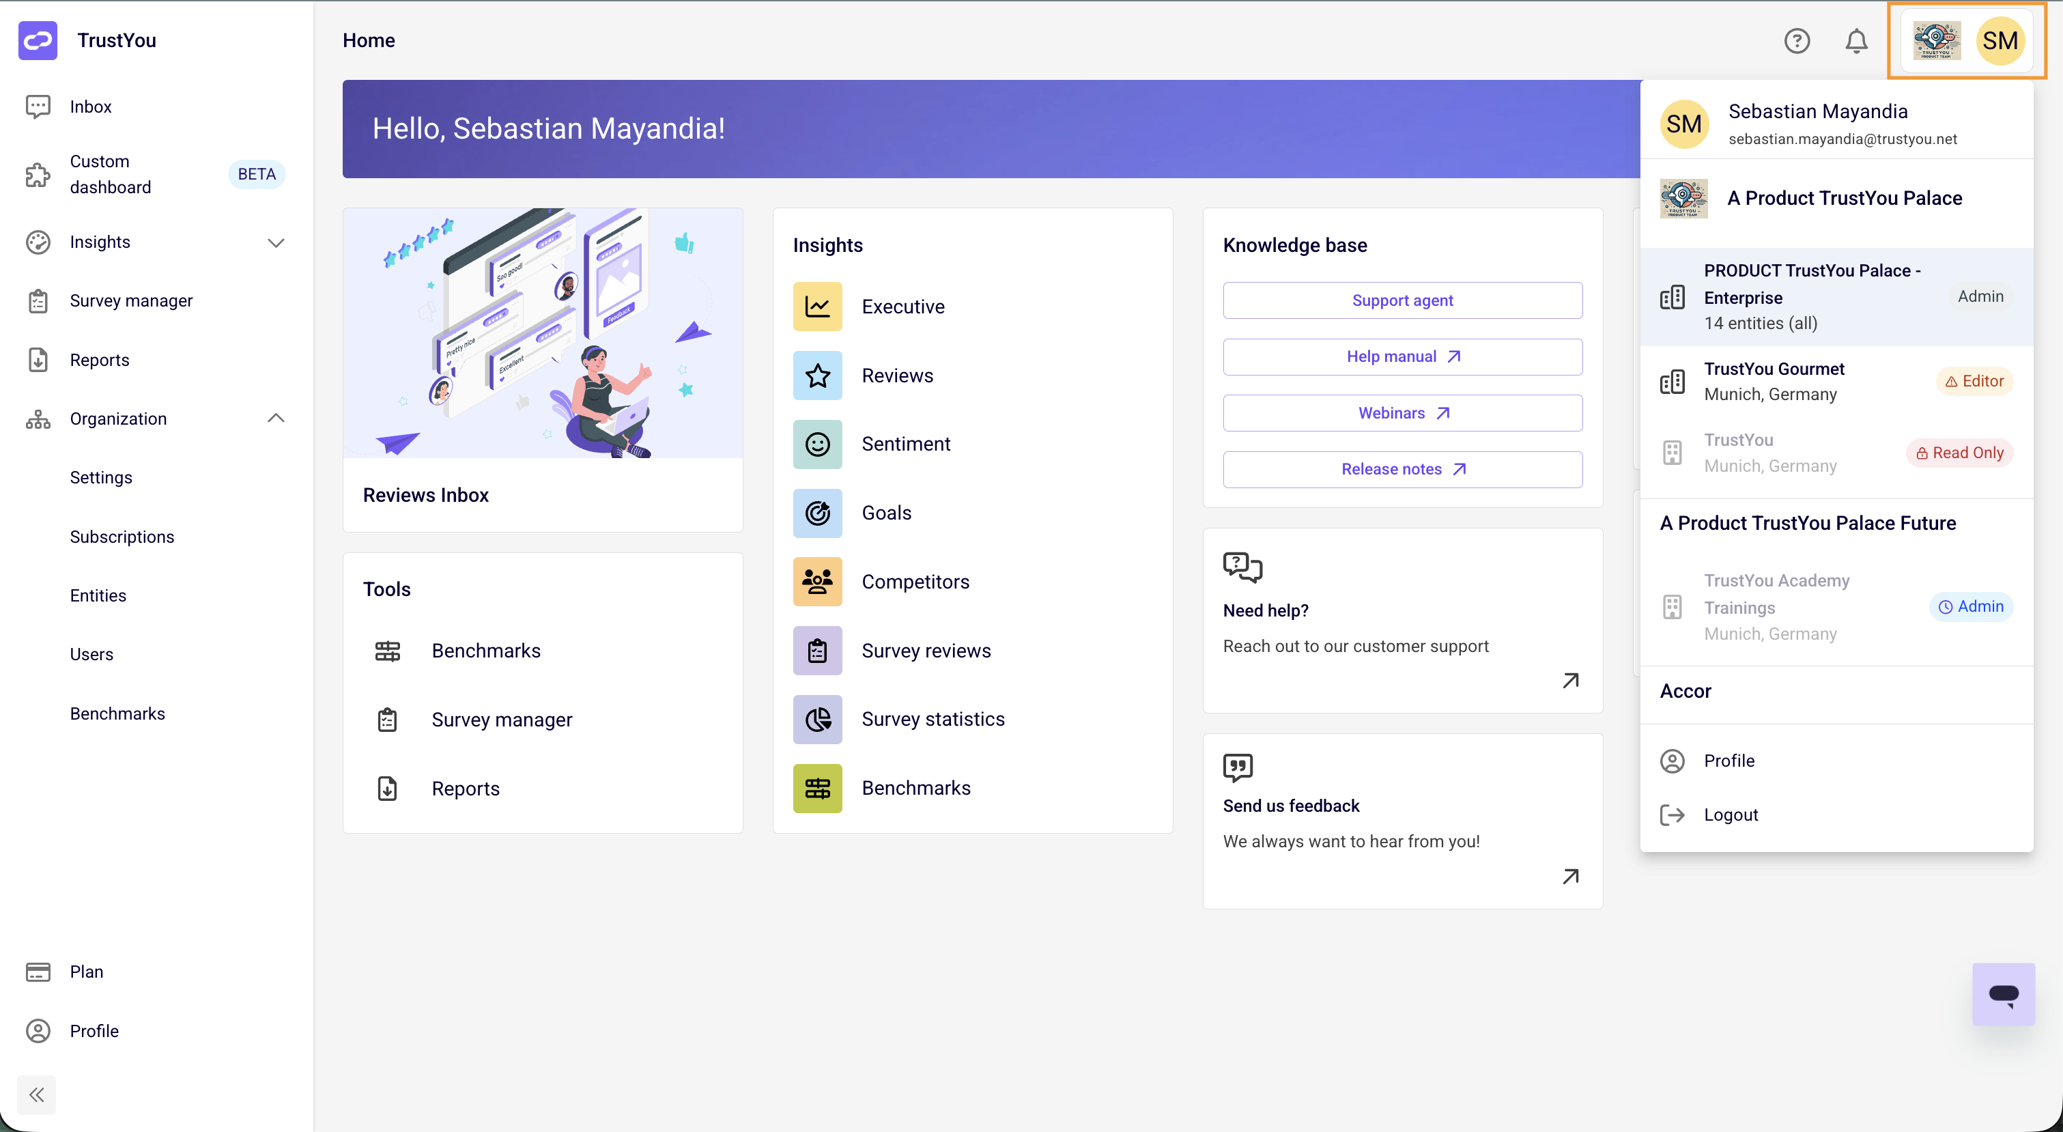Open Benchmarks under Organization in sidebar
This screenshot has width=2063, height=1132.
[117, 713]
